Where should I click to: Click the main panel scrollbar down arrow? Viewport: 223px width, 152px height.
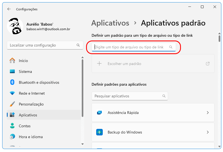pyautogui.click(x=219, y=147)
